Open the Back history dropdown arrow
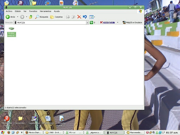Viewport: 180px width, 135px height. [18, 17]
